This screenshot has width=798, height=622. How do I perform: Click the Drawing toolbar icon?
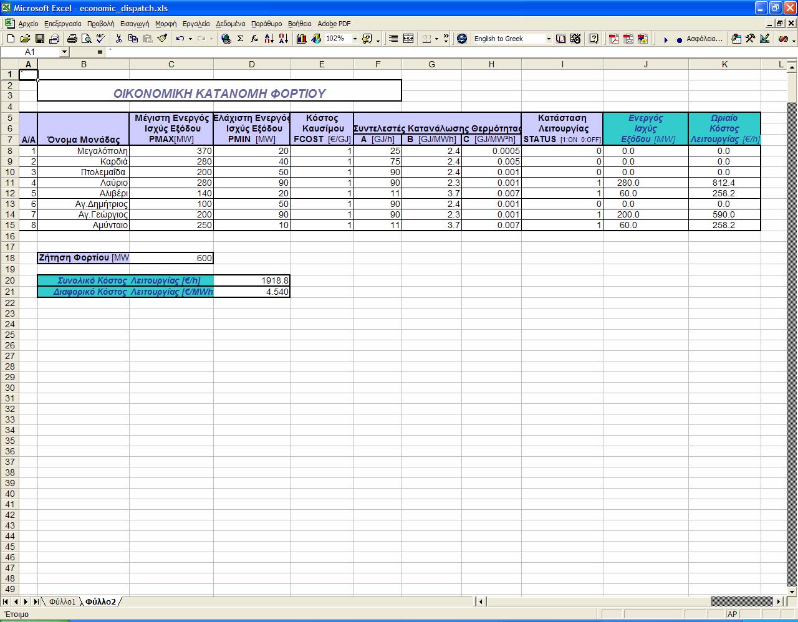click(x=316, y=39)
